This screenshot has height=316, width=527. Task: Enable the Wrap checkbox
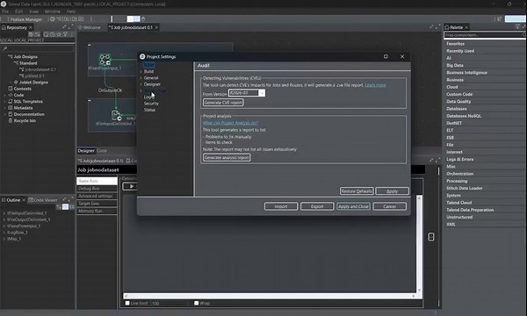(x=196, y=303)
